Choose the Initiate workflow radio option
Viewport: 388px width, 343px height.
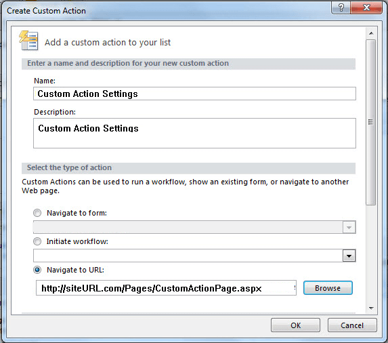coord(37,241)
